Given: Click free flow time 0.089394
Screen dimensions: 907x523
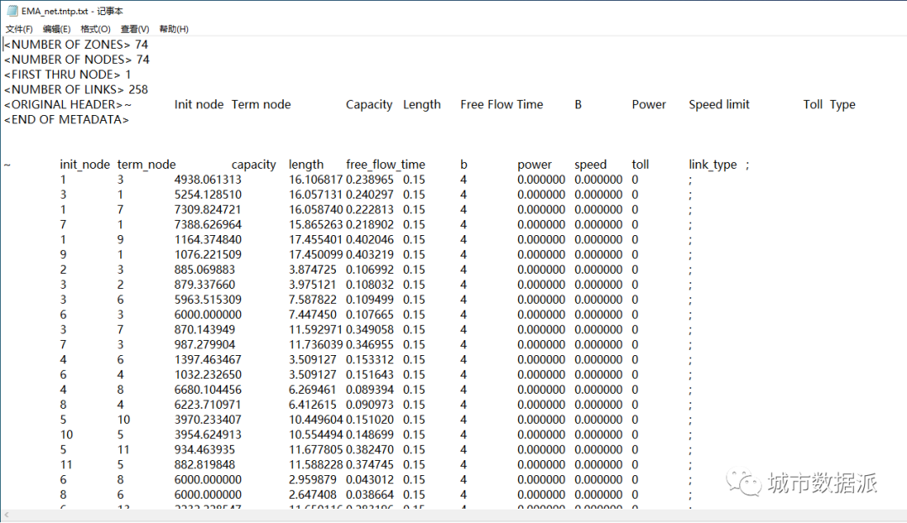Looking at the screenshot, I should coord(370,390).
